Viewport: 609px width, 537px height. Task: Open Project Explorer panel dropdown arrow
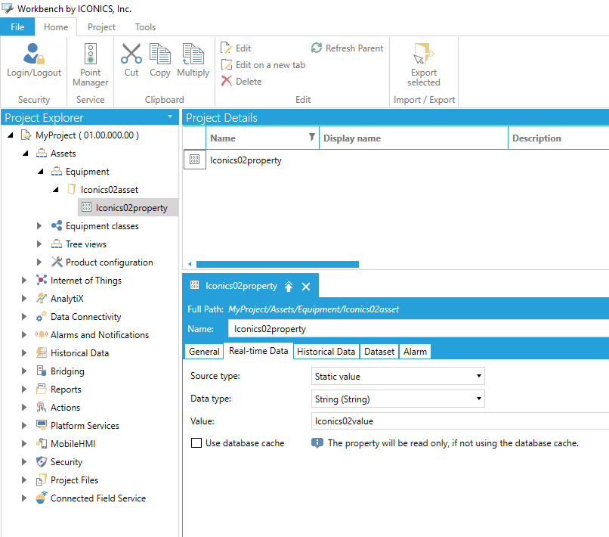pyautogui.click(x=170, y=117)
